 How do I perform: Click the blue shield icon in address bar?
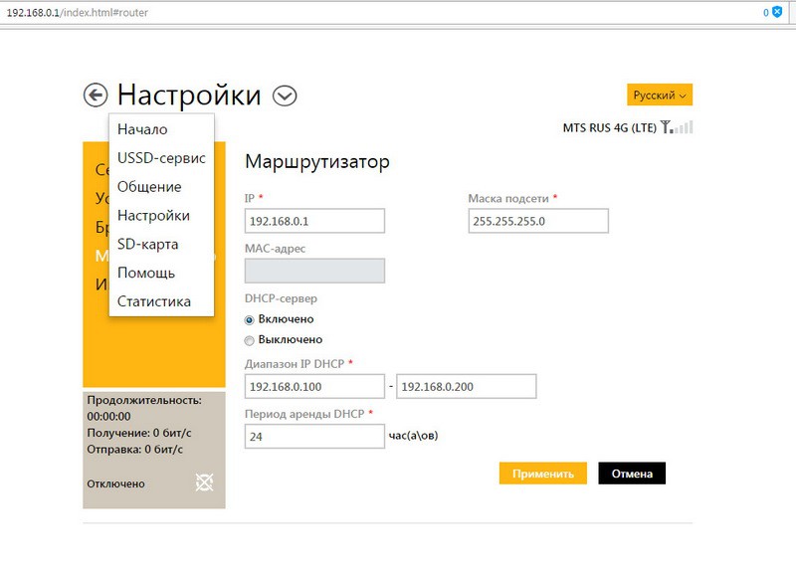777,12
